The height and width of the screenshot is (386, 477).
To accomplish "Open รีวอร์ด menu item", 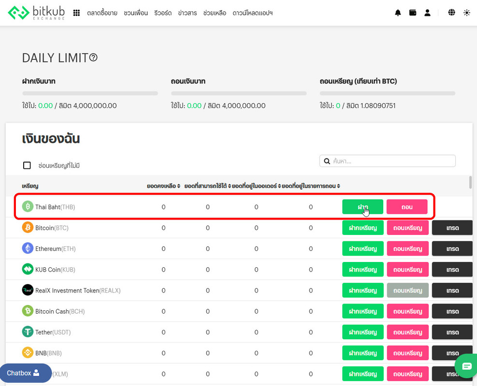I will (163, 13).
